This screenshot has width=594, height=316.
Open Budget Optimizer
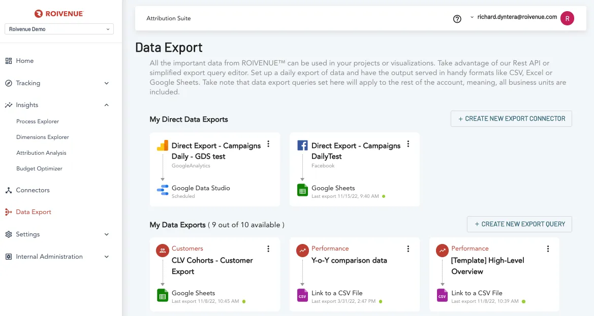(x=40, y=168)
